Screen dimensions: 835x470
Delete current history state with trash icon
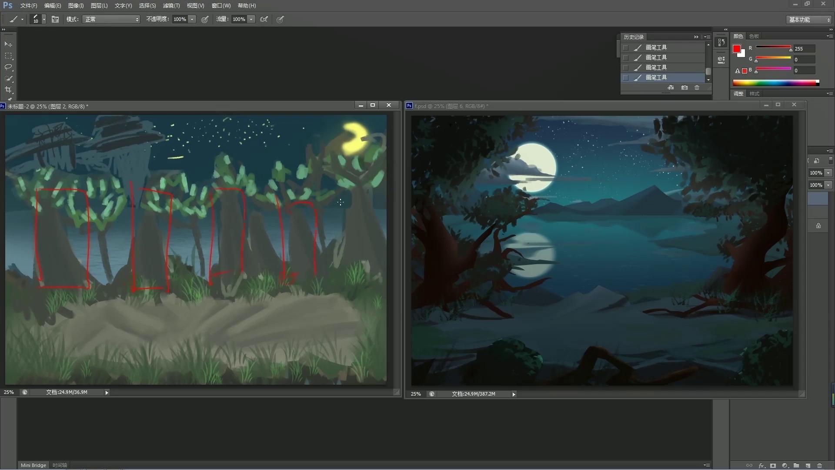[x=697, y=87]
